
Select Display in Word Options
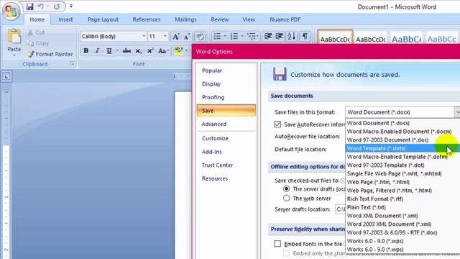pos(211,84)
